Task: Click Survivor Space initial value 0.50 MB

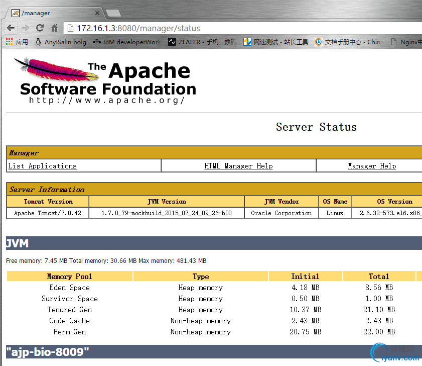Action: (x=305, y=299)
